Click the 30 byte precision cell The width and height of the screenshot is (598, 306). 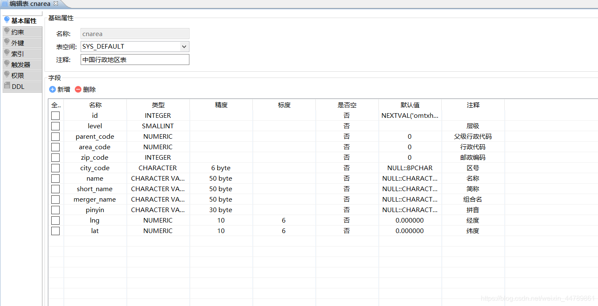click(221, 210)
